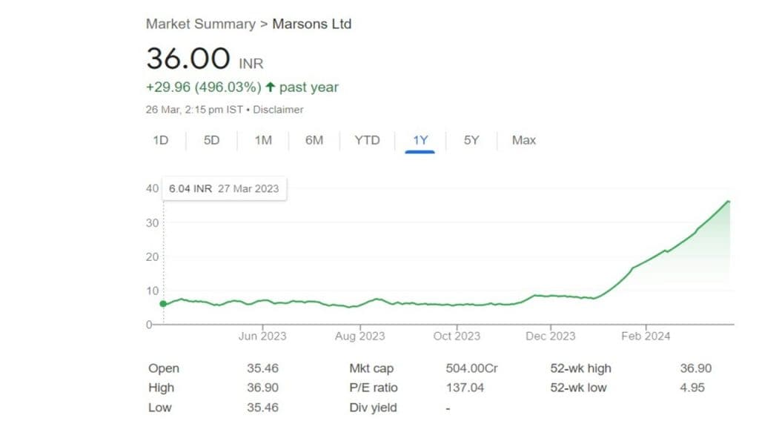Image resolution: width=759 pixels, height=427 pixels.
Task: Click the 6.04 INR price tooltip
Action: [x=224, y=188]
